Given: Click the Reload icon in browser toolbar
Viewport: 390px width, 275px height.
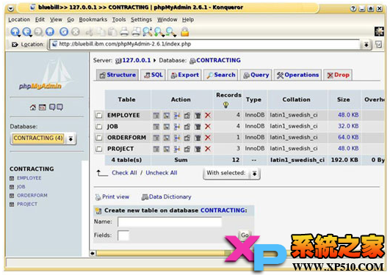Looking at the screenshot, I should 64,32.
